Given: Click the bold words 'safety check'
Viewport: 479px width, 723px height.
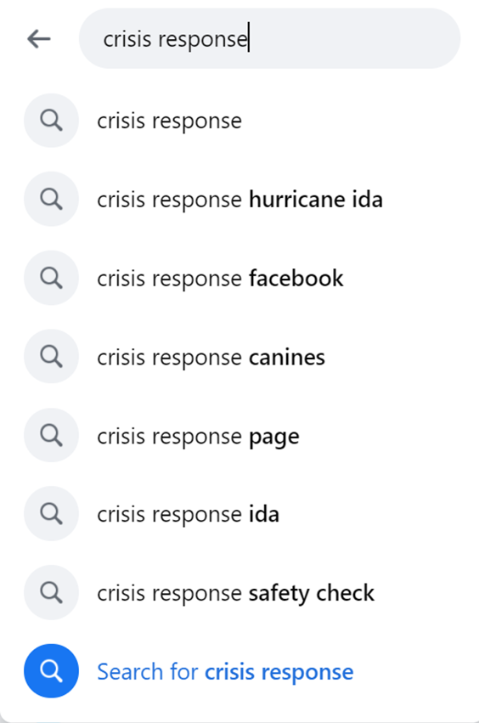Looking at the screenshot, I should point(312,593).
